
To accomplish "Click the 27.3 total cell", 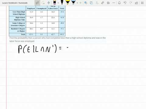I will click(62, 12).
